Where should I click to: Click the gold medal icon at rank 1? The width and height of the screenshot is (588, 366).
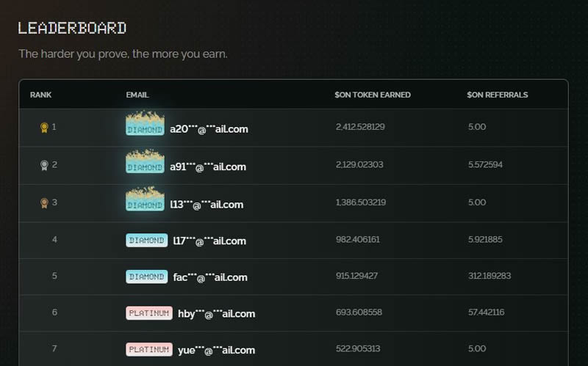[x=44, y=128]
